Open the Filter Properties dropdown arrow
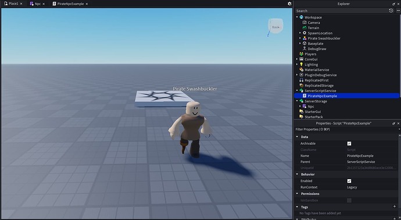 tap(399, 129)
